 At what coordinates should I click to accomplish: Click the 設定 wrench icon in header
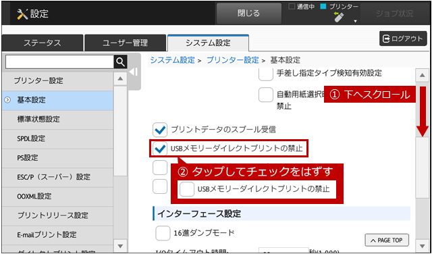pos(22,14)
